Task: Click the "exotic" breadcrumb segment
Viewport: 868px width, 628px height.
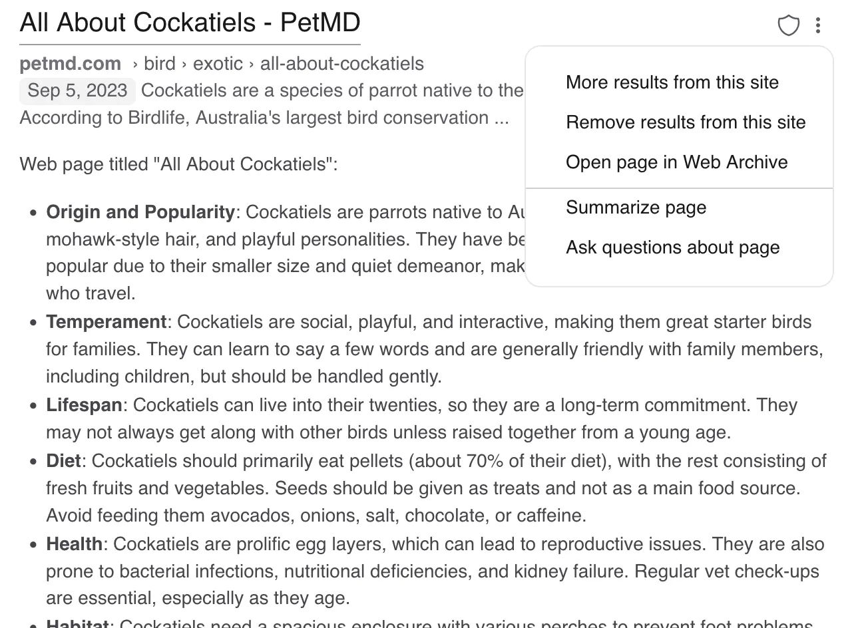Action: [218, 64]
